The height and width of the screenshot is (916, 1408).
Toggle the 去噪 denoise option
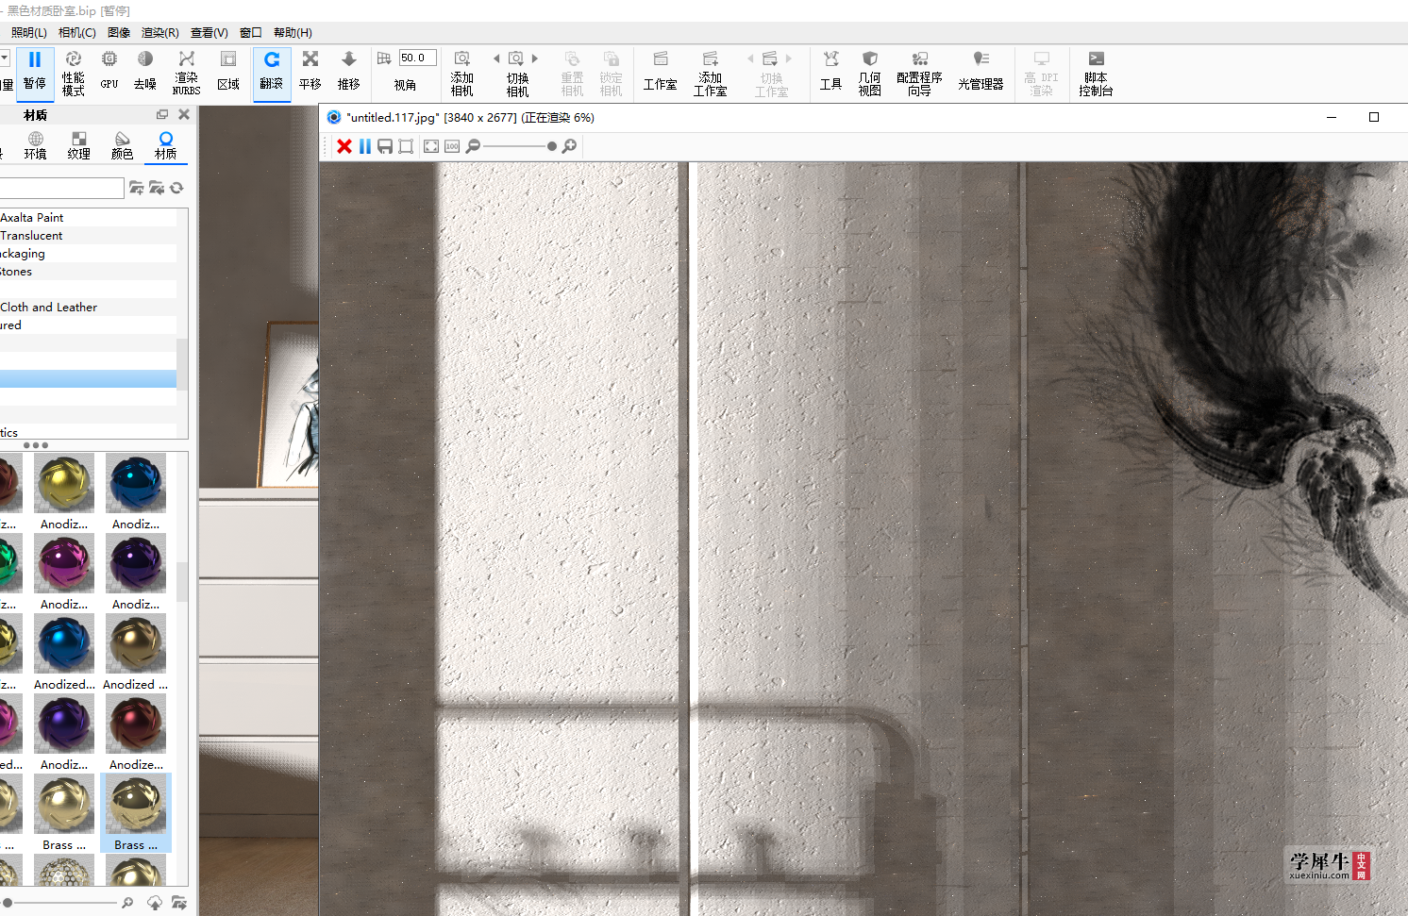[145, 73]
